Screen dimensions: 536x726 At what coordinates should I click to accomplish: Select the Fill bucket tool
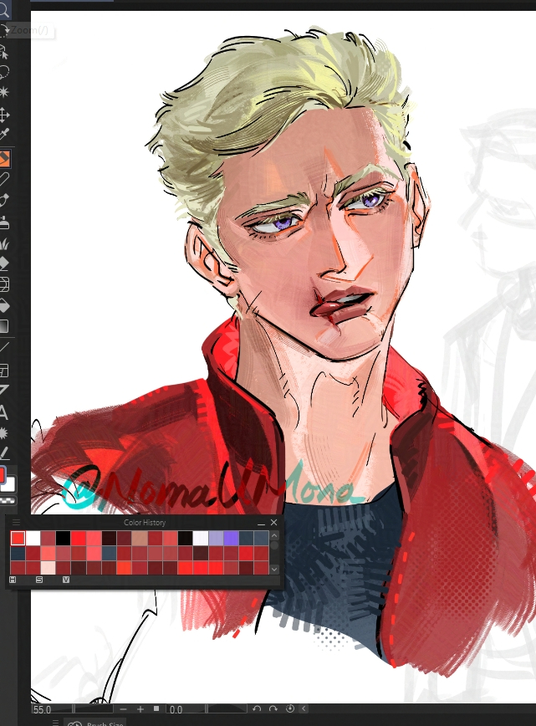tap(5, 305)
